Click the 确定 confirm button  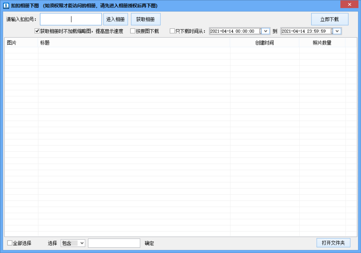(149, 243)
